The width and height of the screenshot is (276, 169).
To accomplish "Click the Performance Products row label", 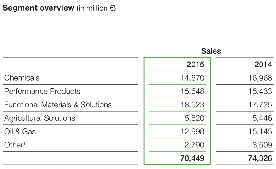I will pyautogui.click(x=42, y=91).
